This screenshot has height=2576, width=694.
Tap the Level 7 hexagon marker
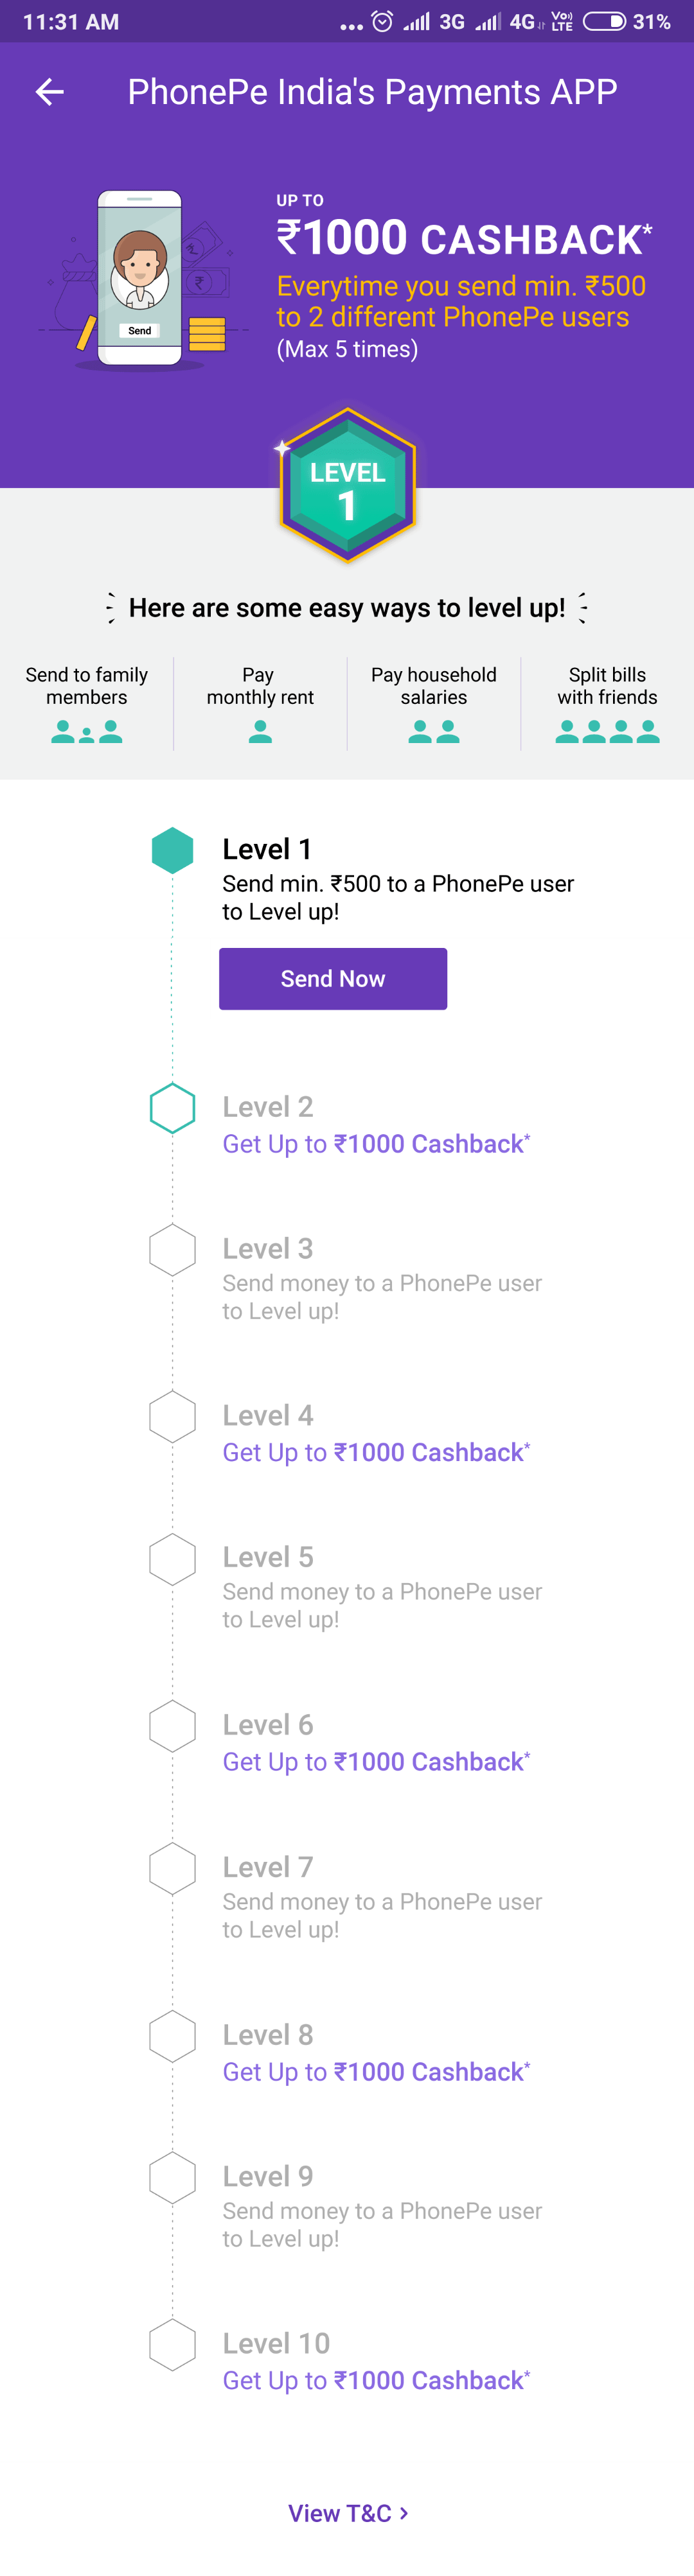172,1869
